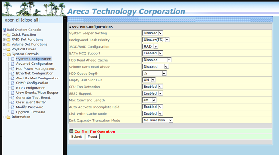The width and height of the screenshot is (279, 155).
Task: Click the sidebar scrollbar up arrow
Action: [65, 18]
